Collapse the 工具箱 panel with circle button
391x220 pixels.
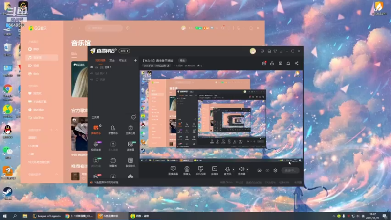[x=133, y=117]
